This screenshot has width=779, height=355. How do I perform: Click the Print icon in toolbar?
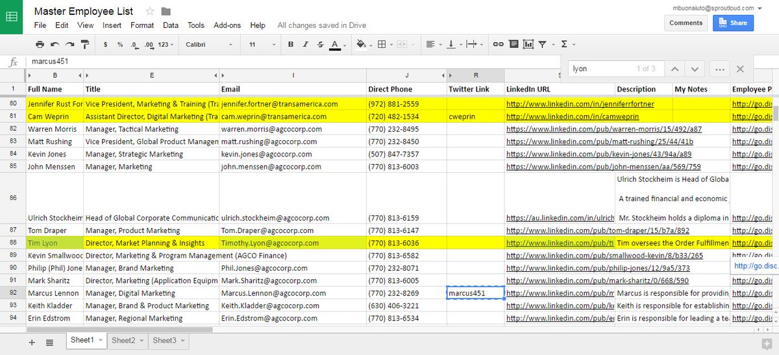pos(40,45)
